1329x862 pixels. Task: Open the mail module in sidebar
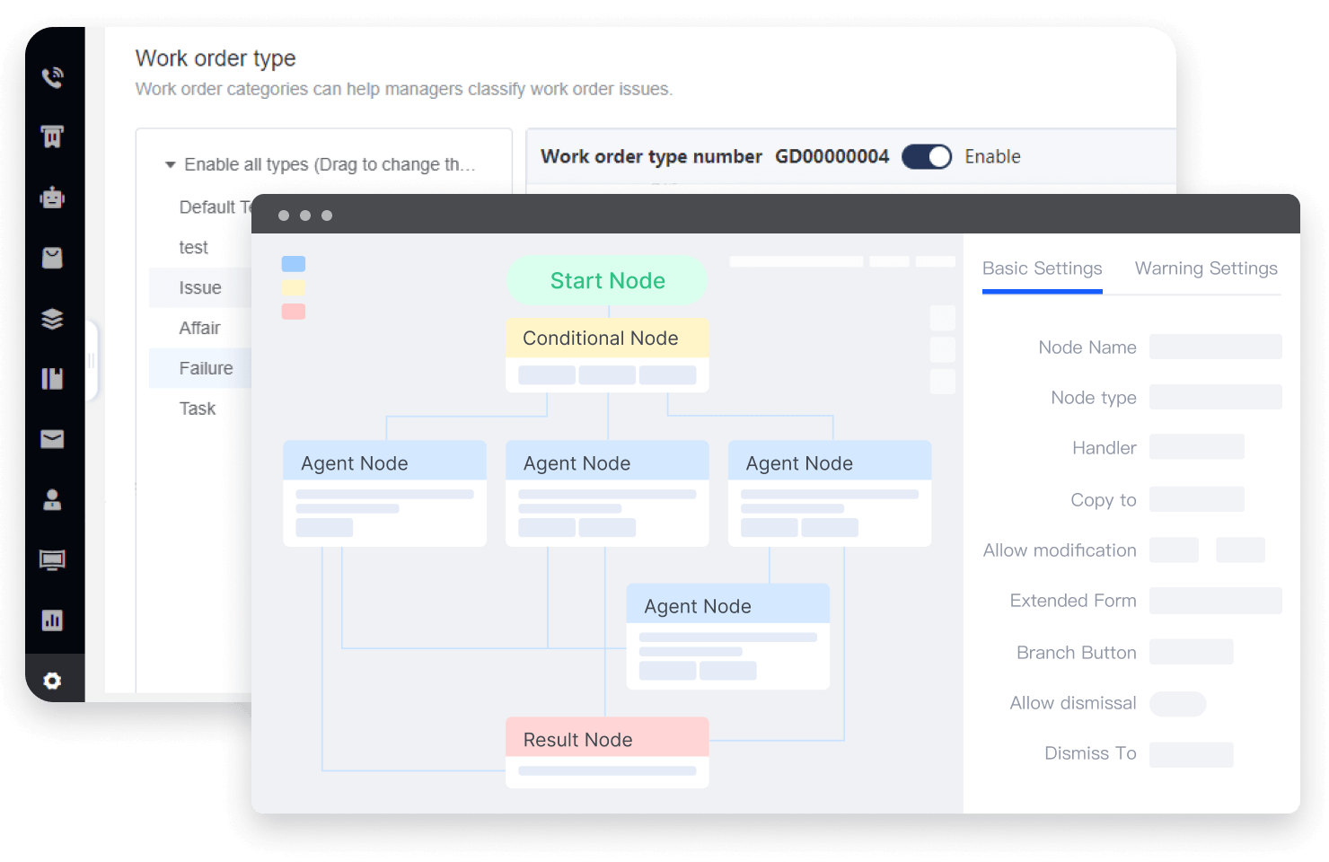pos(51,439)
